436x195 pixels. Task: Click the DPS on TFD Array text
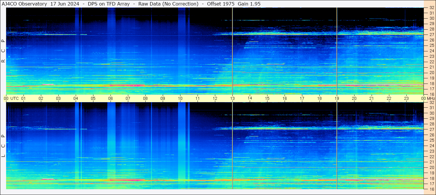point(109,4)
